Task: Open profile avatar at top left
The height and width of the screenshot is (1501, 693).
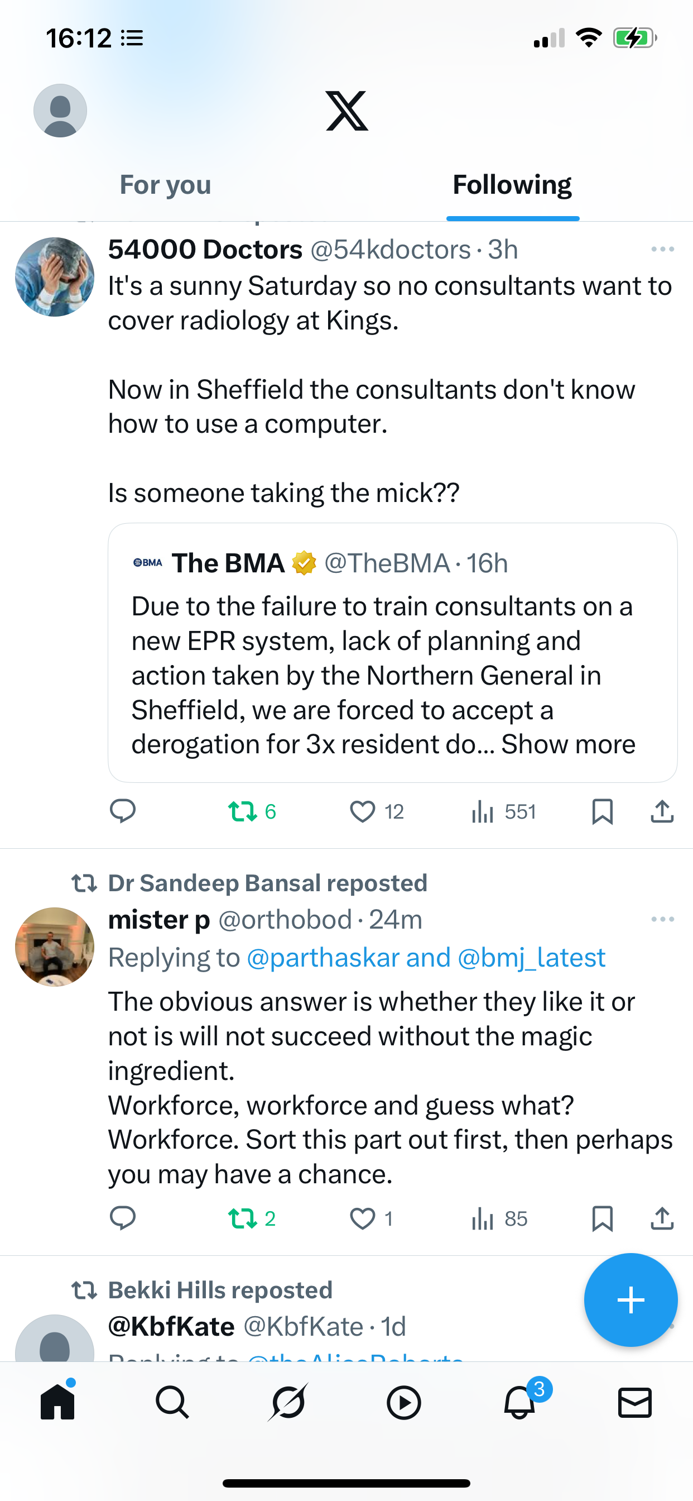Action: (x=61, y=111)
